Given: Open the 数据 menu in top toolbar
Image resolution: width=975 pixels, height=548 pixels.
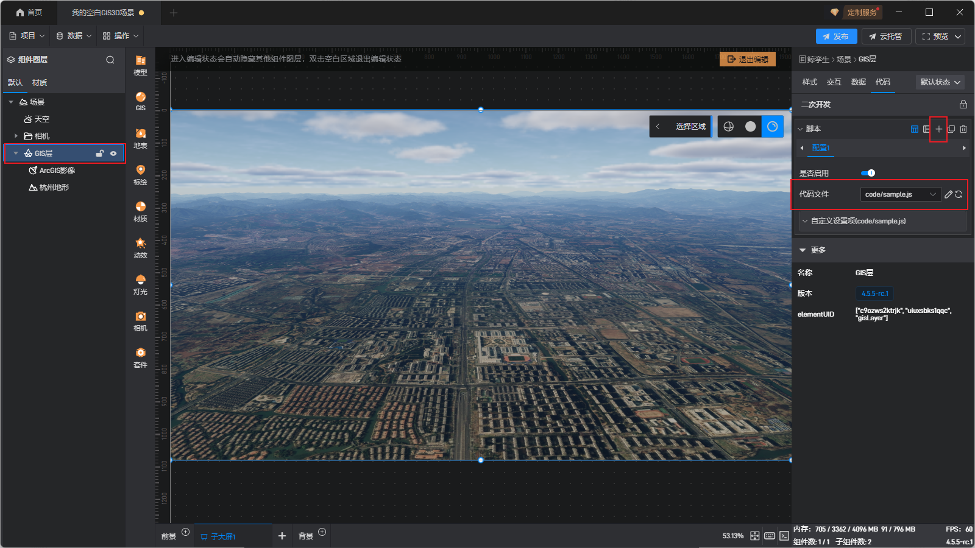Looking at the screenshot, I should point(74,36).
